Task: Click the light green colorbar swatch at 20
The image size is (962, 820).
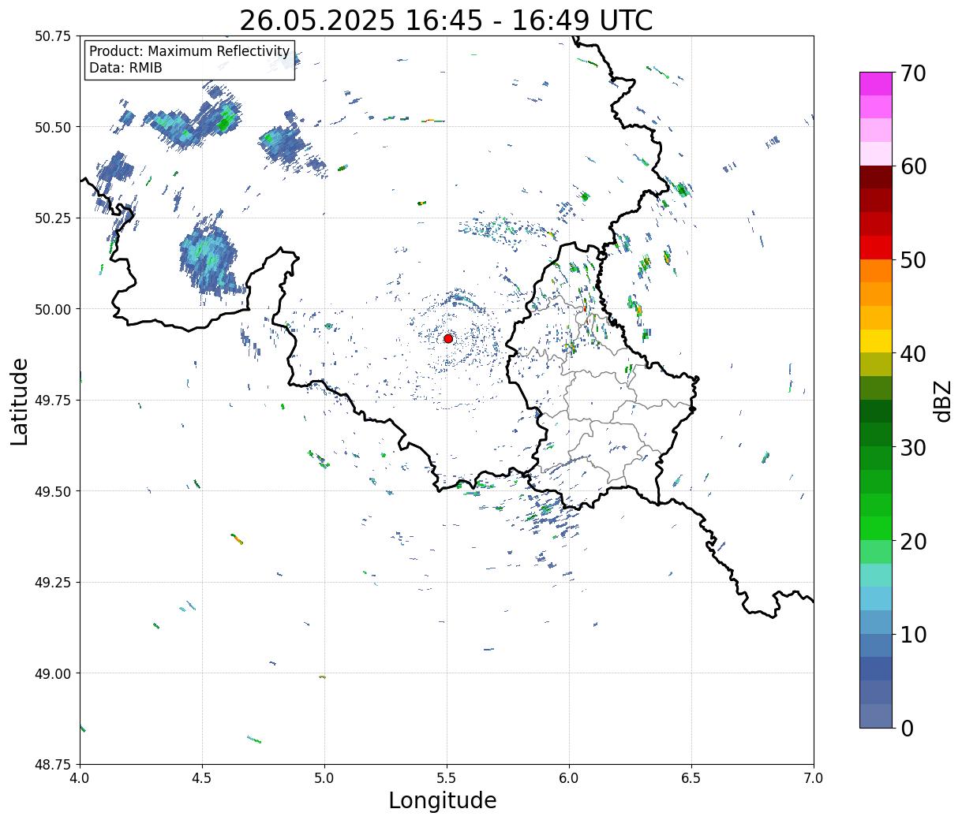Action: pyautogui.click(x=876, y=552)
